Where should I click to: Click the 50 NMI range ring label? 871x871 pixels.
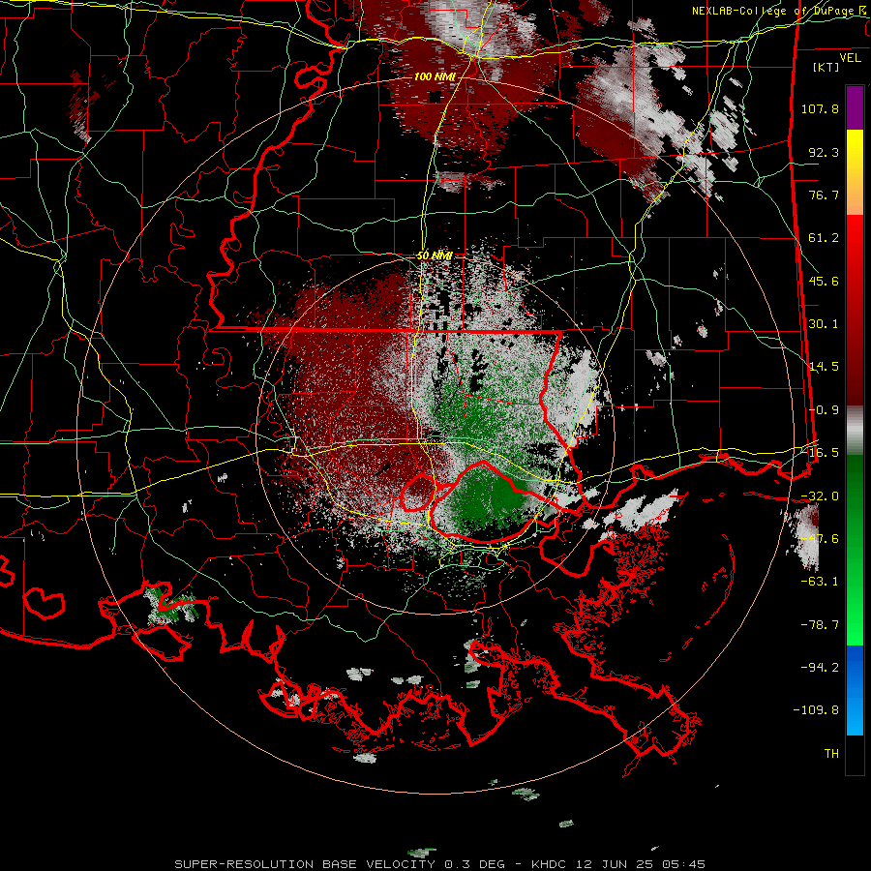(435, 256)
